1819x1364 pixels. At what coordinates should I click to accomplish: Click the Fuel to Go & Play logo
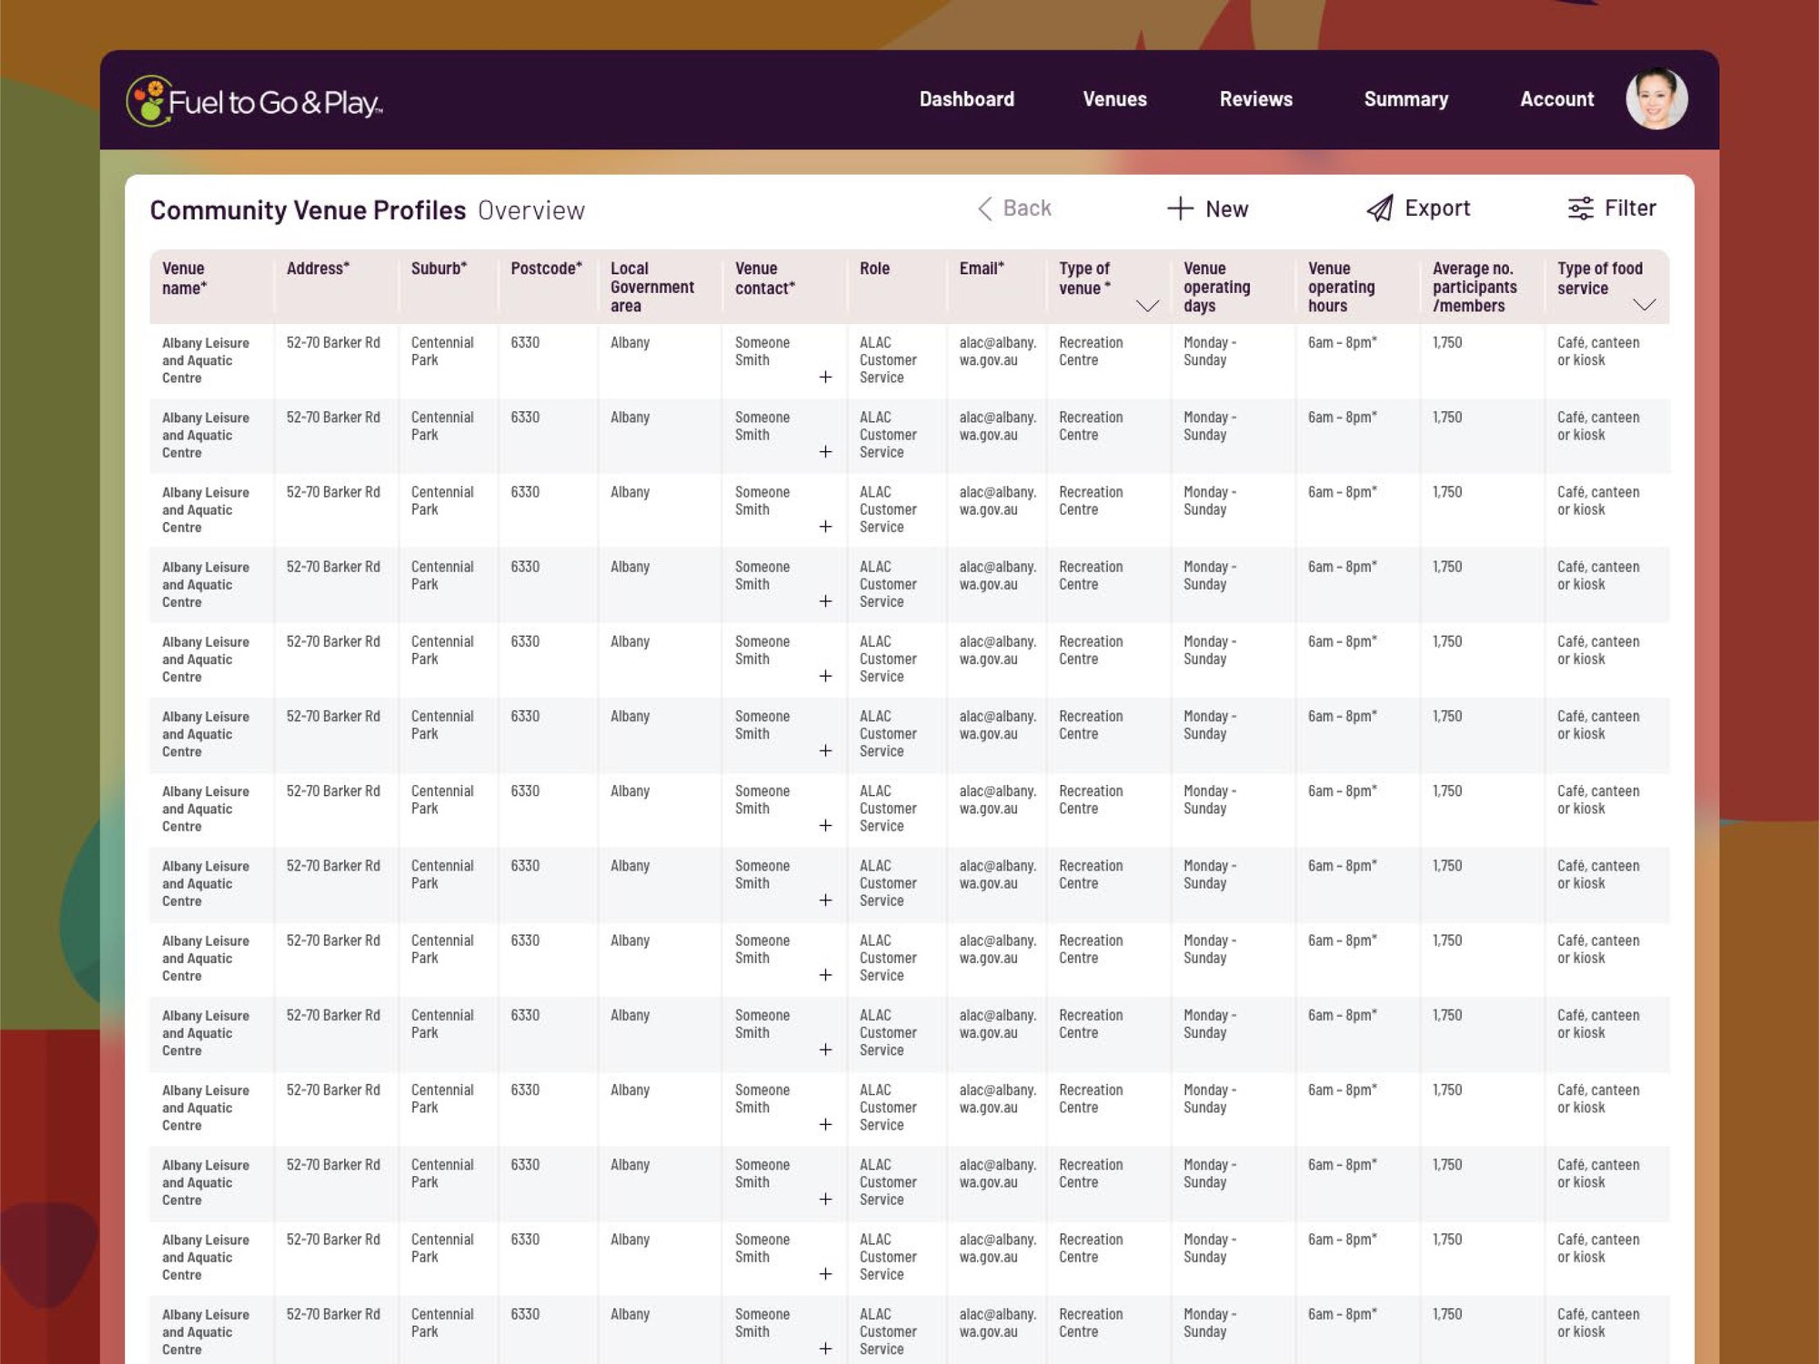(254, 101)
